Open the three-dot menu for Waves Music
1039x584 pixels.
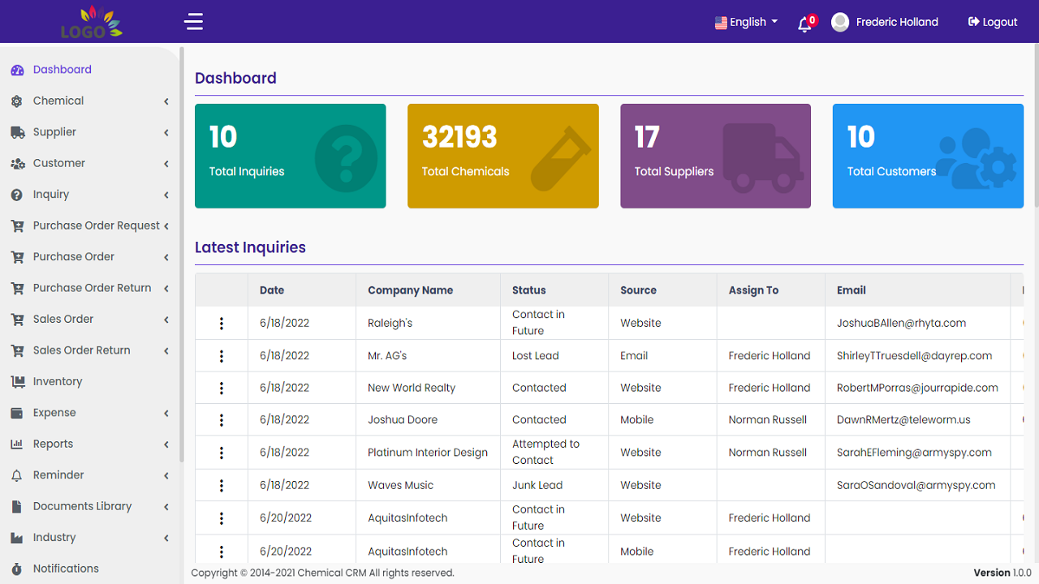tap(222, 486)
